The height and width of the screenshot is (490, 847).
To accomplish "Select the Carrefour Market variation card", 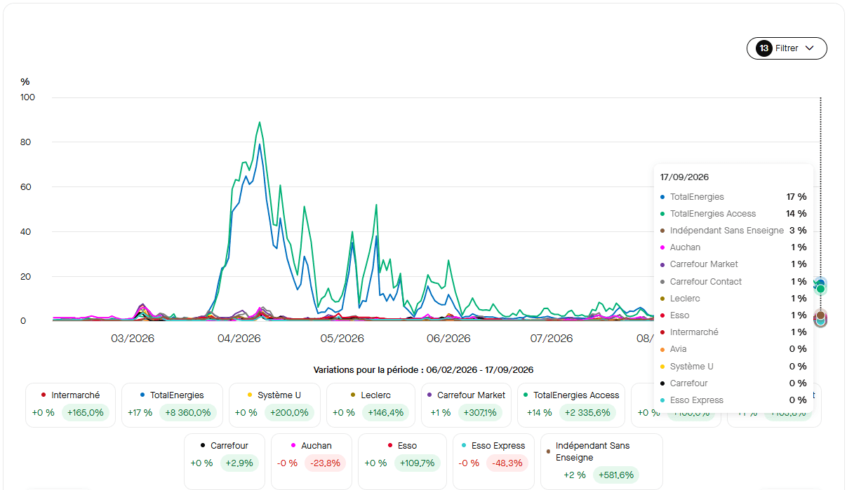I will 466,404.
